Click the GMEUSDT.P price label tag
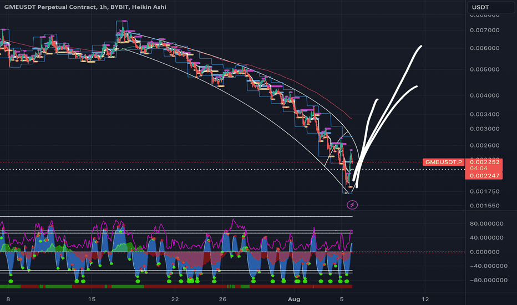Screen dimensions: 517x305 point(443,162)
